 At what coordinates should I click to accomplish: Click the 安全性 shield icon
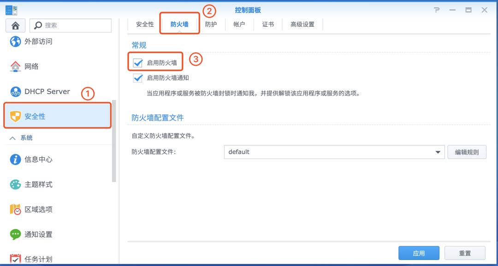(15, 116)
